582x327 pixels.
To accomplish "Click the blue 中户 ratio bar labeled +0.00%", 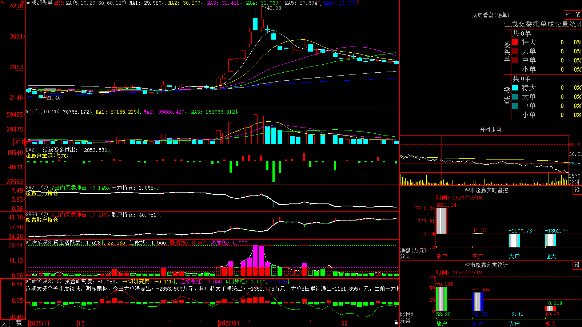I will pos(478,302).
